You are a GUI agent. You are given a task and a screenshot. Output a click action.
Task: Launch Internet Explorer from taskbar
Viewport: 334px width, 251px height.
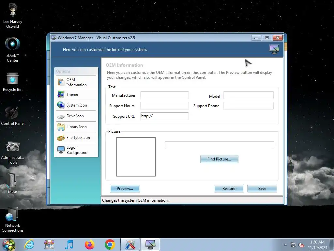coord(29,244)
